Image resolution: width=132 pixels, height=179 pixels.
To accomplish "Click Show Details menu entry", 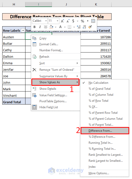I will [x=56, y=89].
